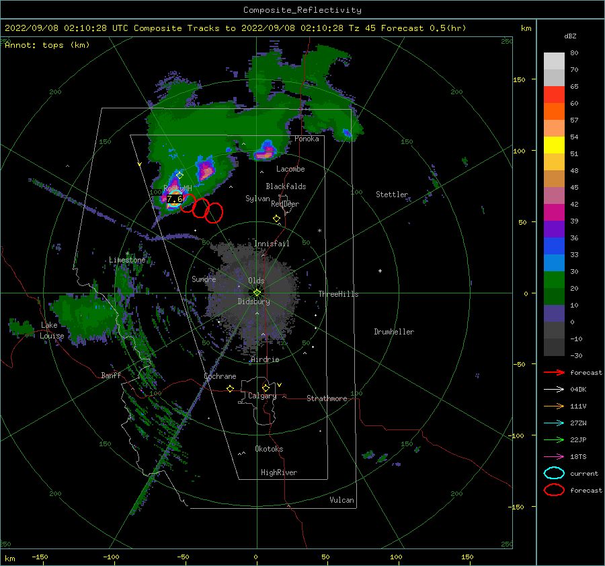The height and width of the screenshot is (566, 605).
Task: Click the dBZ scale heading
Action: tap(570, 36)
